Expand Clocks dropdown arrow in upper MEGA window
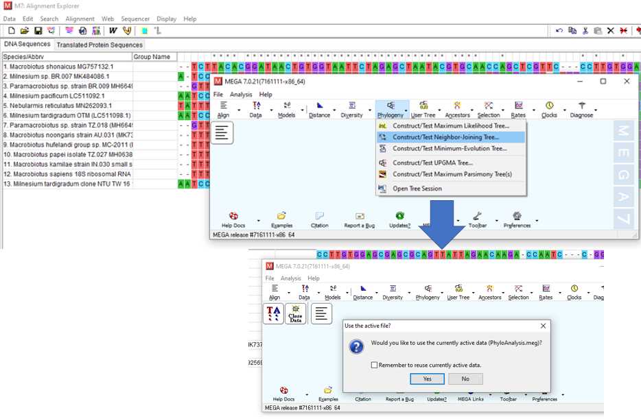 (x=565, y=110)
